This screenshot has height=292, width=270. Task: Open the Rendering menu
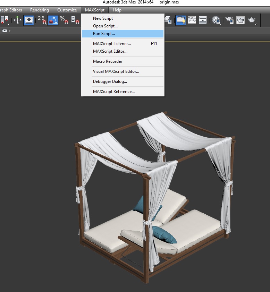(39, 10)
